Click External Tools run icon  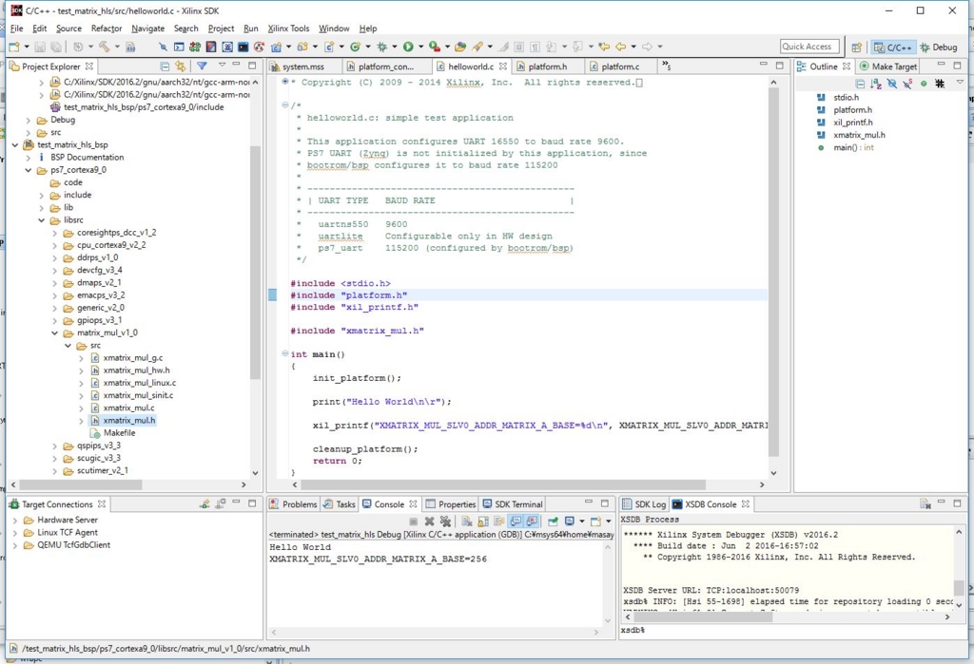click(x=434, y=47)
